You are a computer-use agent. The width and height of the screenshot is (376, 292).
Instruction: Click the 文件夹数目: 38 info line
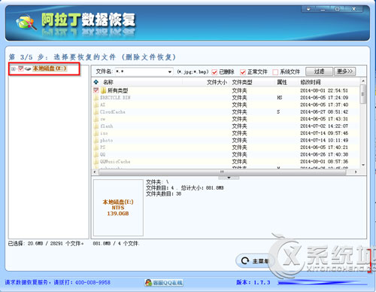(x=164, y=194)
